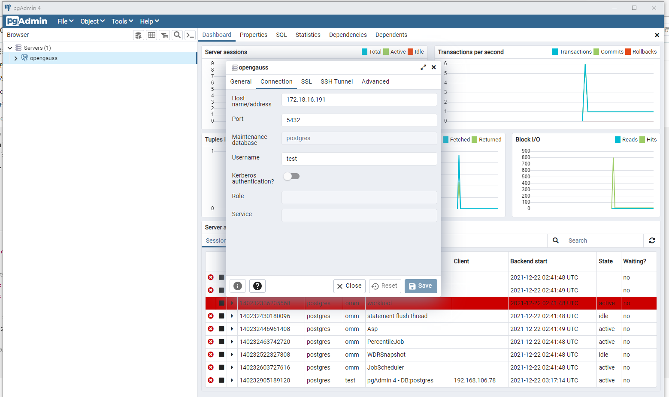
Task: Terminate the pgAdmin 4 - DB:postgres session
Action: click(211, 380)
